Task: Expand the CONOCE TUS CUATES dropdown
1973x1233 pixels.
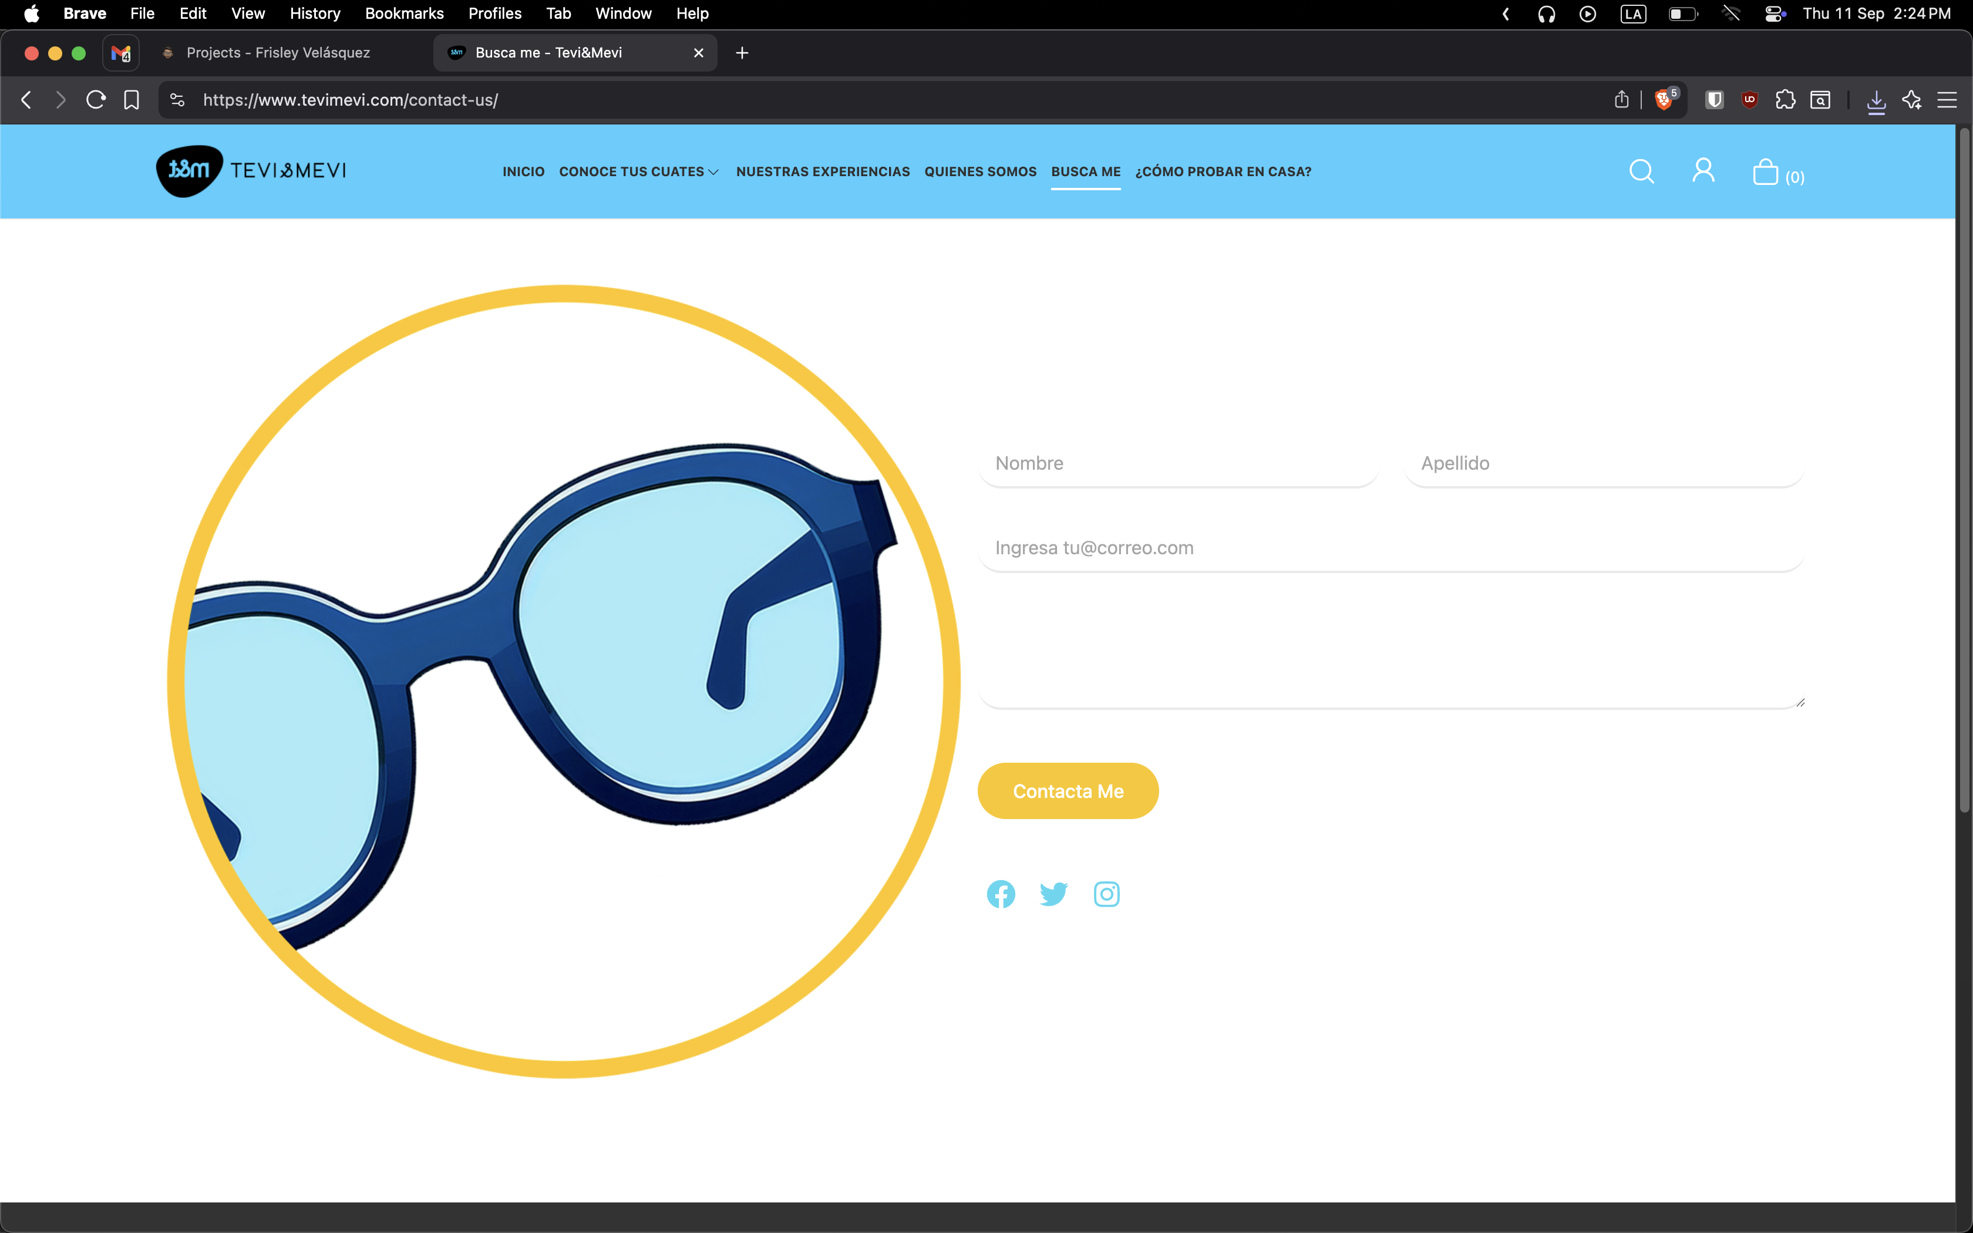Action: [x=638, y=171]
